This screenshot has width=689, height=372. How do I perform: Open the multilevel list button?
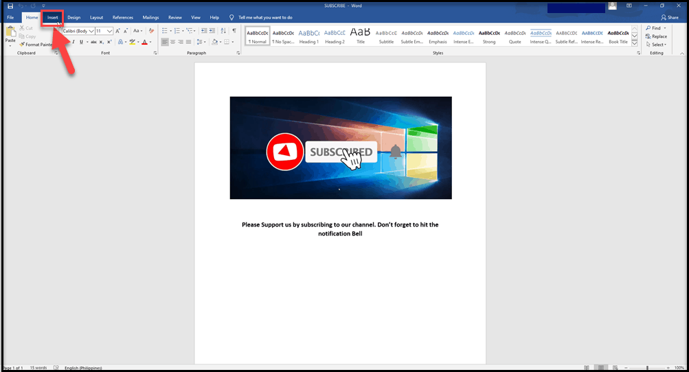click(x=190, y=31)
